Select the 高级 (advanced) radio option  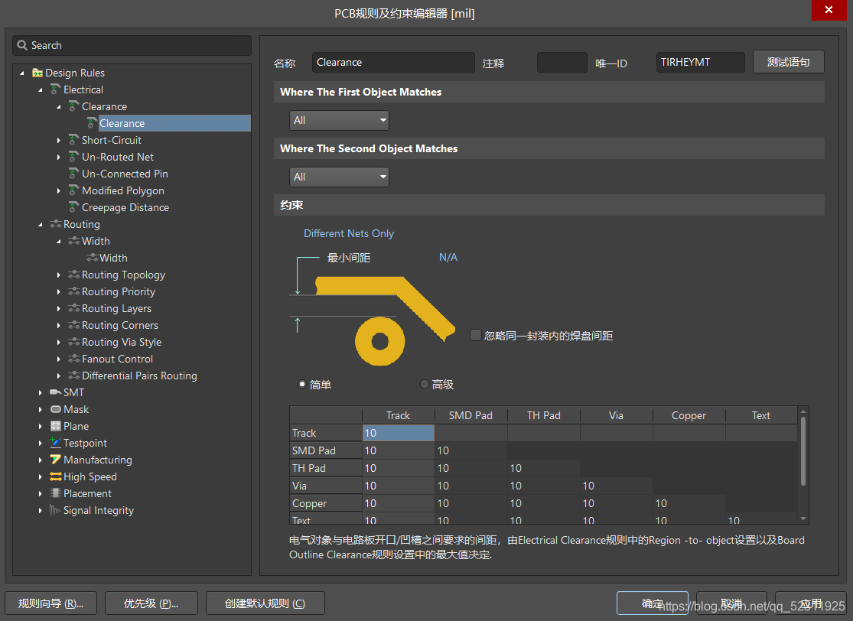pos(425,384)
